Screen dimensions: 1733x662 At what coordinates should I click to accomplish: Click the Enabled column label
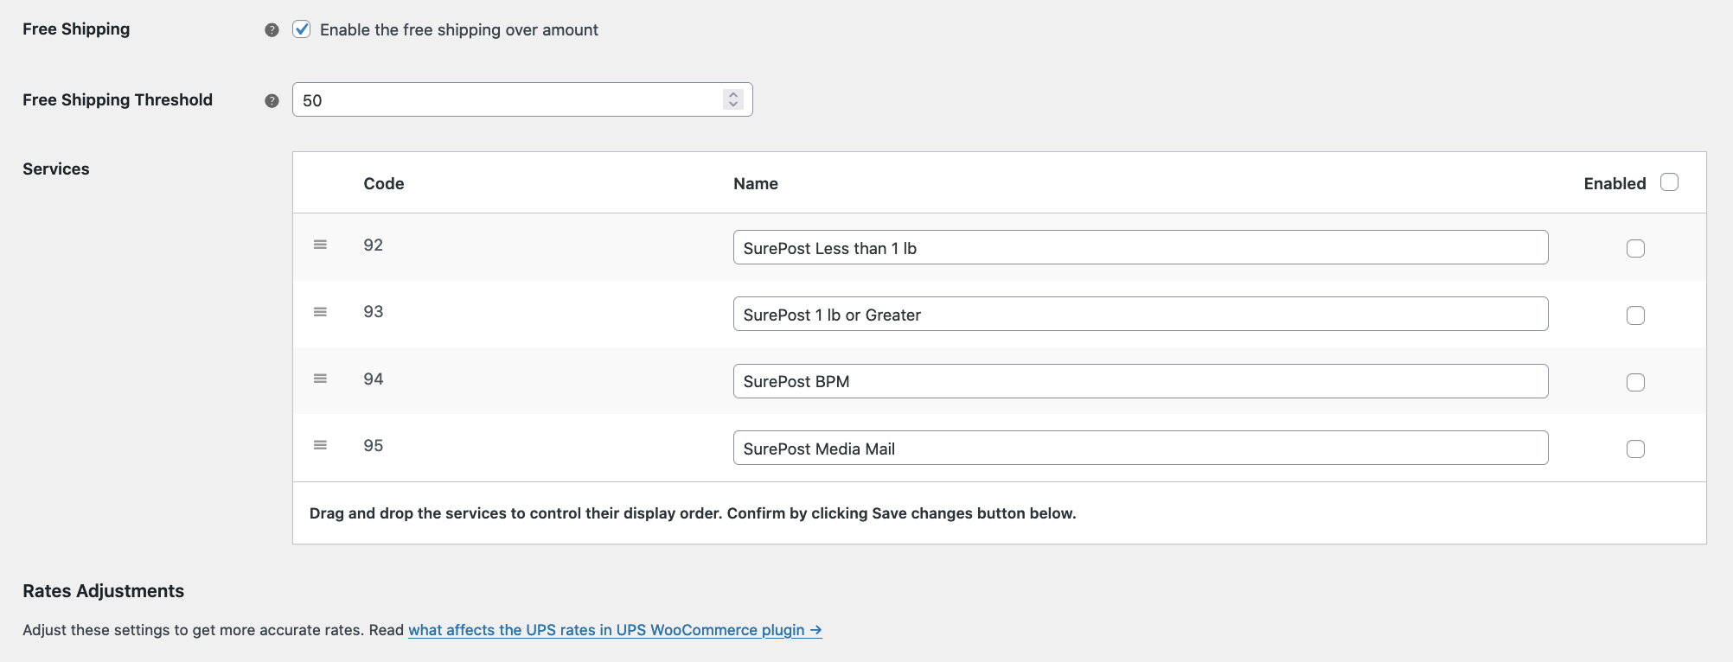1615,183
